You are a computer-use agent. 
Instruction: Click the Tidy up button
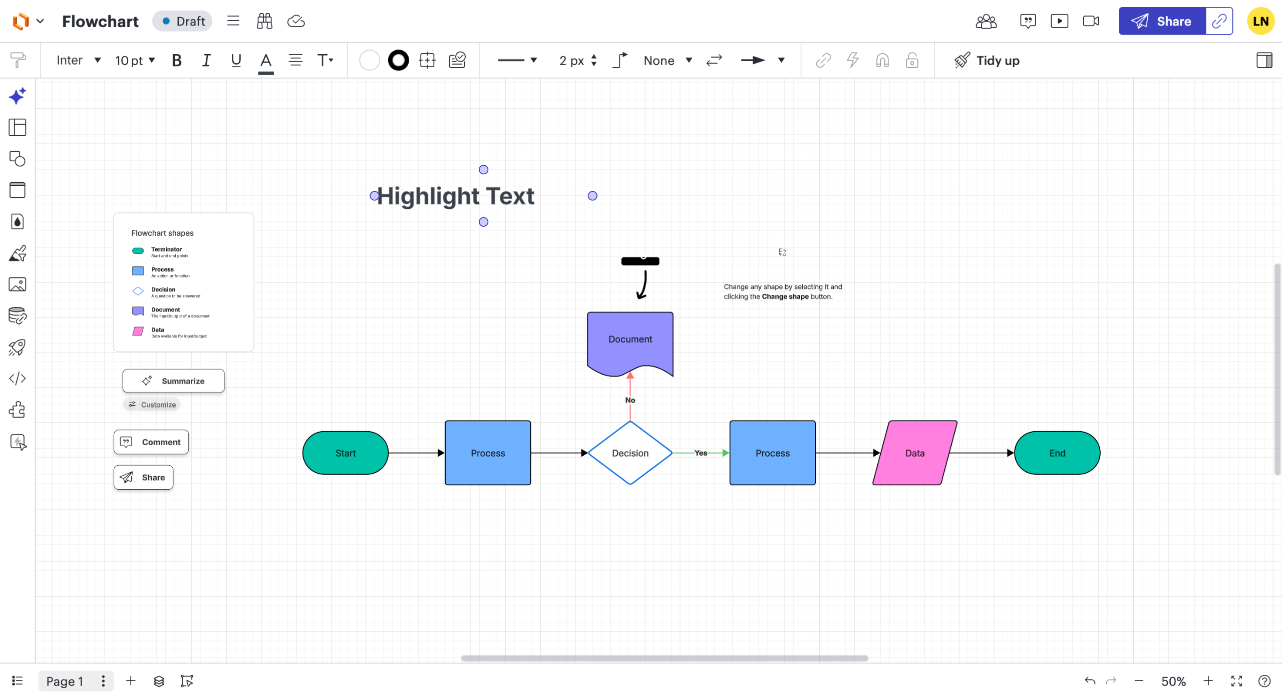pos(987,61)
